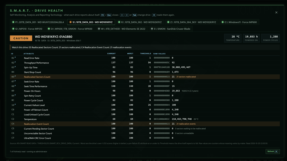Close the S.M.A.R.T. drive health panel
Viewport: 287px width, 161px height.
point(276,13)
